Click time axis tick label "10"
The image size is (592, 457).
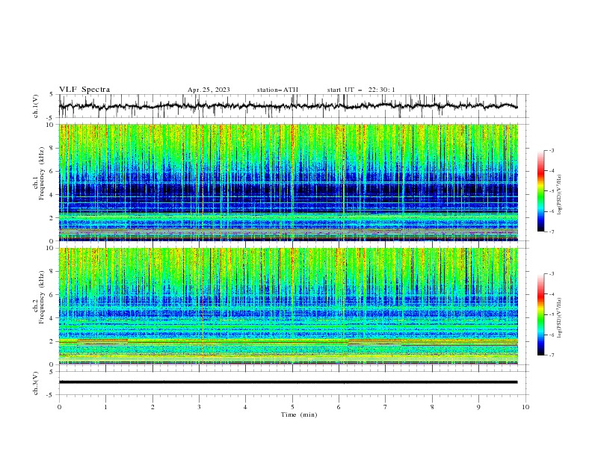tap(525, 407)
